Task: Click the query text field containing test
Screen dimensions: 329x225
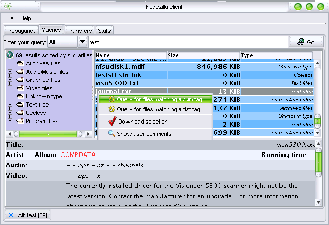Action: coord(187,42)
